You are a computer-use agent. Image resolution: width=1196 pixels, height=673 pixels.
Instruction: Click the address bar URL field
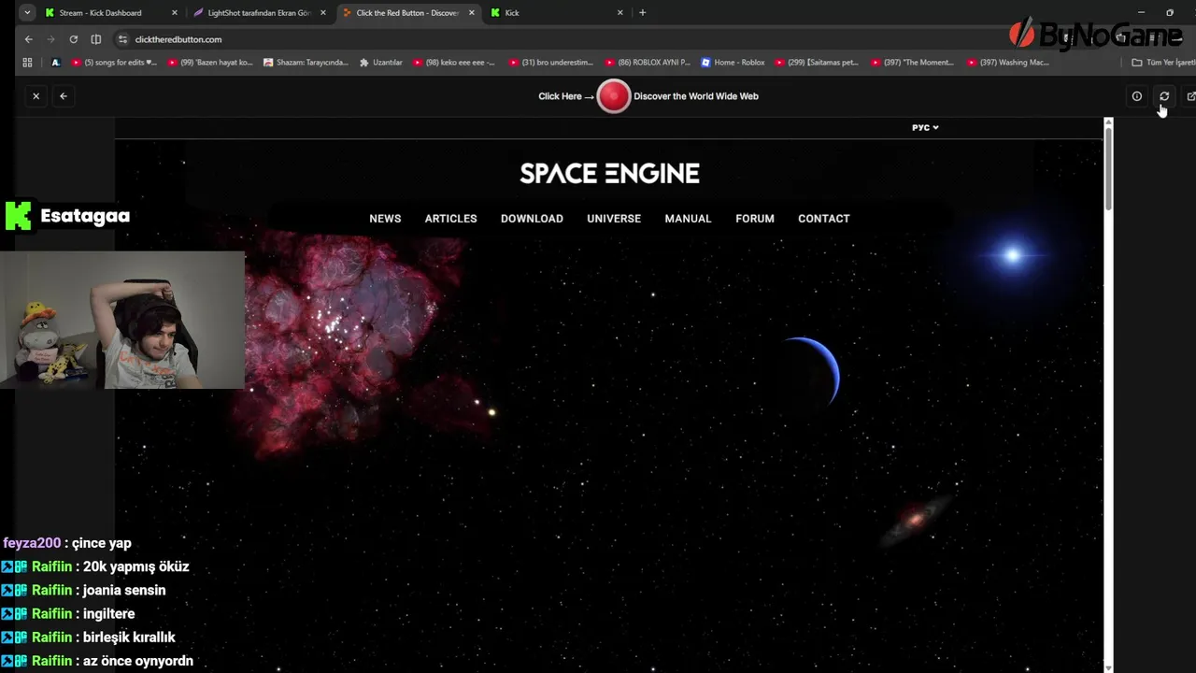(561, 39)
